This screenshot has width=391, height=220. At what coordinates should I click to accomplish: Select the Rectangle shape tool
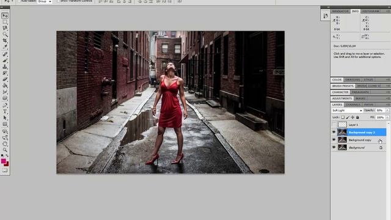click(5, 124)
